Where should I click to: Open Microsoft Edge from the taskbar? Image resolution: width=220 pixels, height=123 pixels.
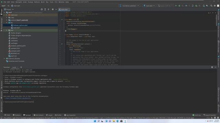click(118, 121)
